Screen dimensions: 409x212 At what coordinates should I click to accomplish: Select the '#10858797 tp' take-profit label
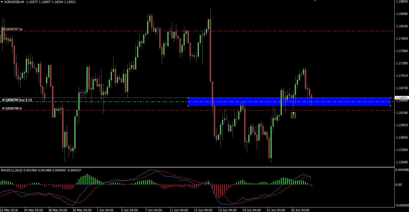coord(12,29)
